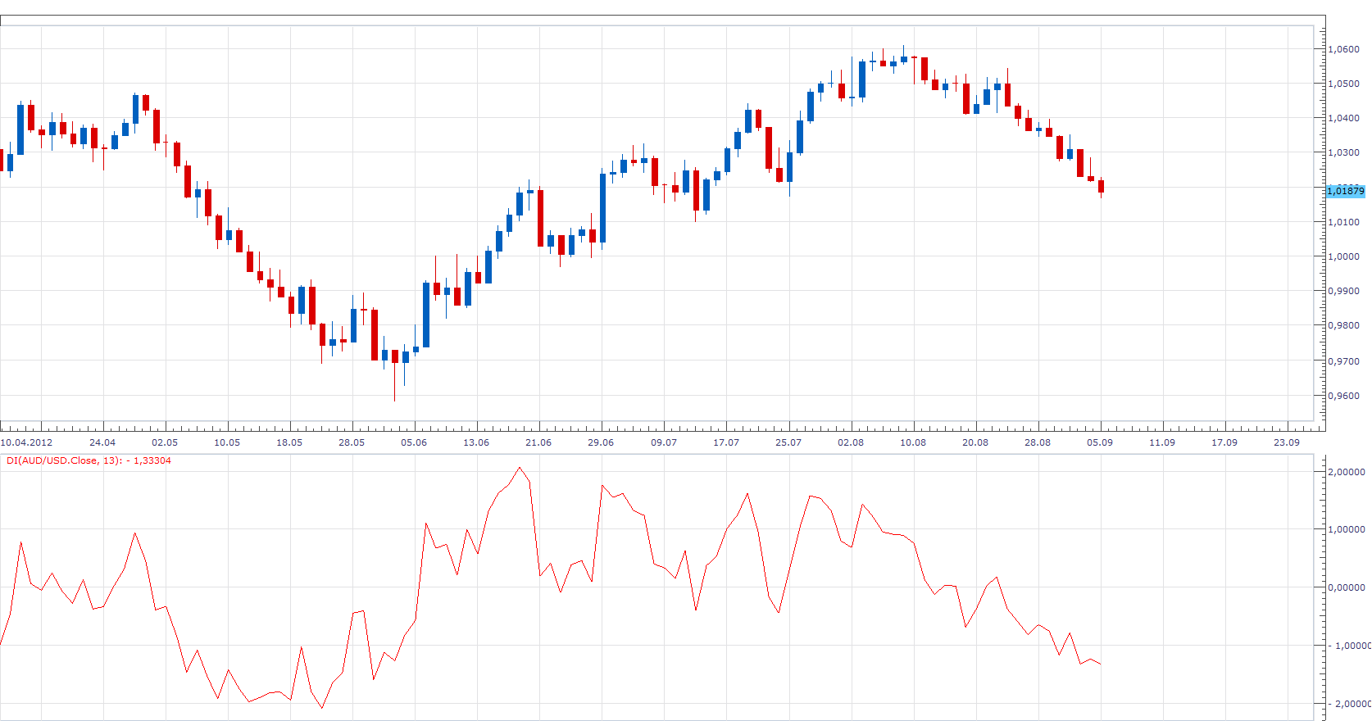This screenshot has width=1372, height=721.
Task: Click the 1,0300 price level label
Action: click(x=1344, y=152)
